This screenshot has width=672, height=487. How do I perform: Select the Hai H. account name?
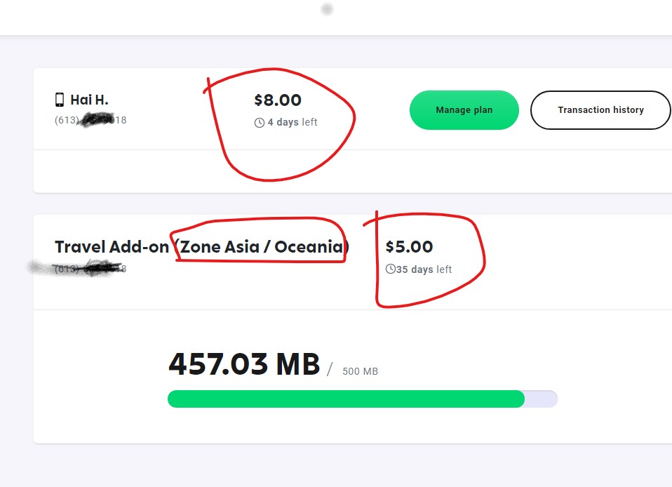(x=89, y=100)
